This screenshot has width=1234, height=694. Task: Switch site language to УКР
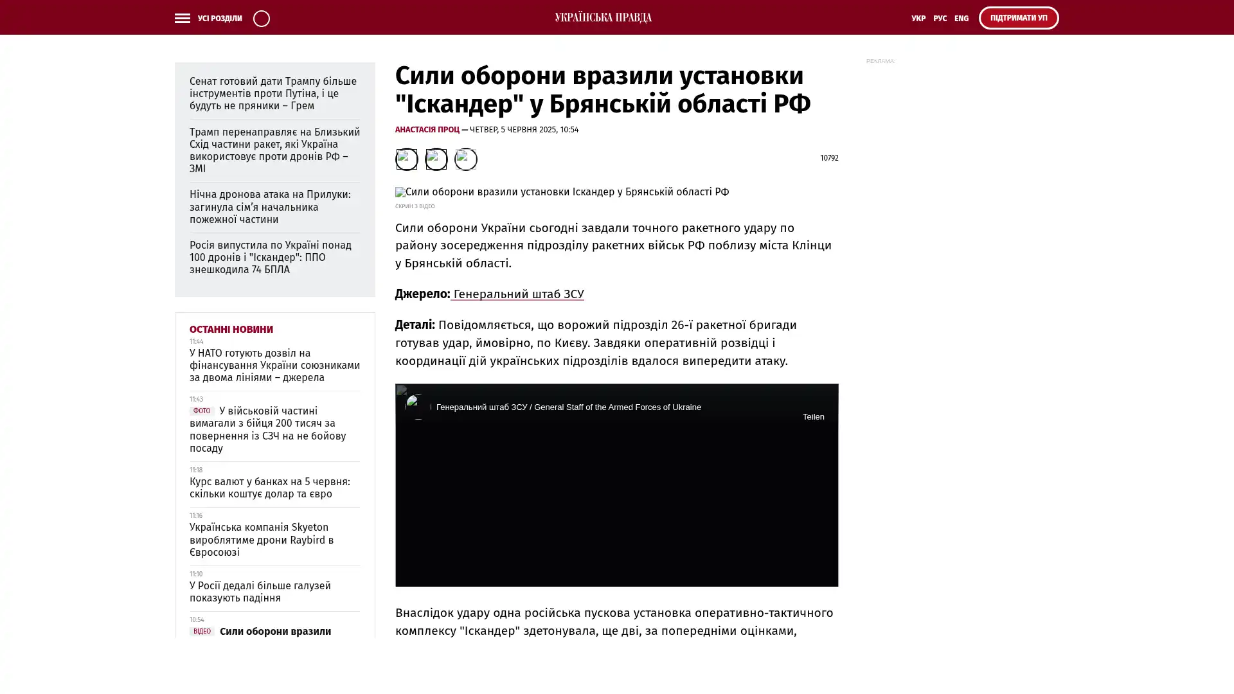[918, 19]
